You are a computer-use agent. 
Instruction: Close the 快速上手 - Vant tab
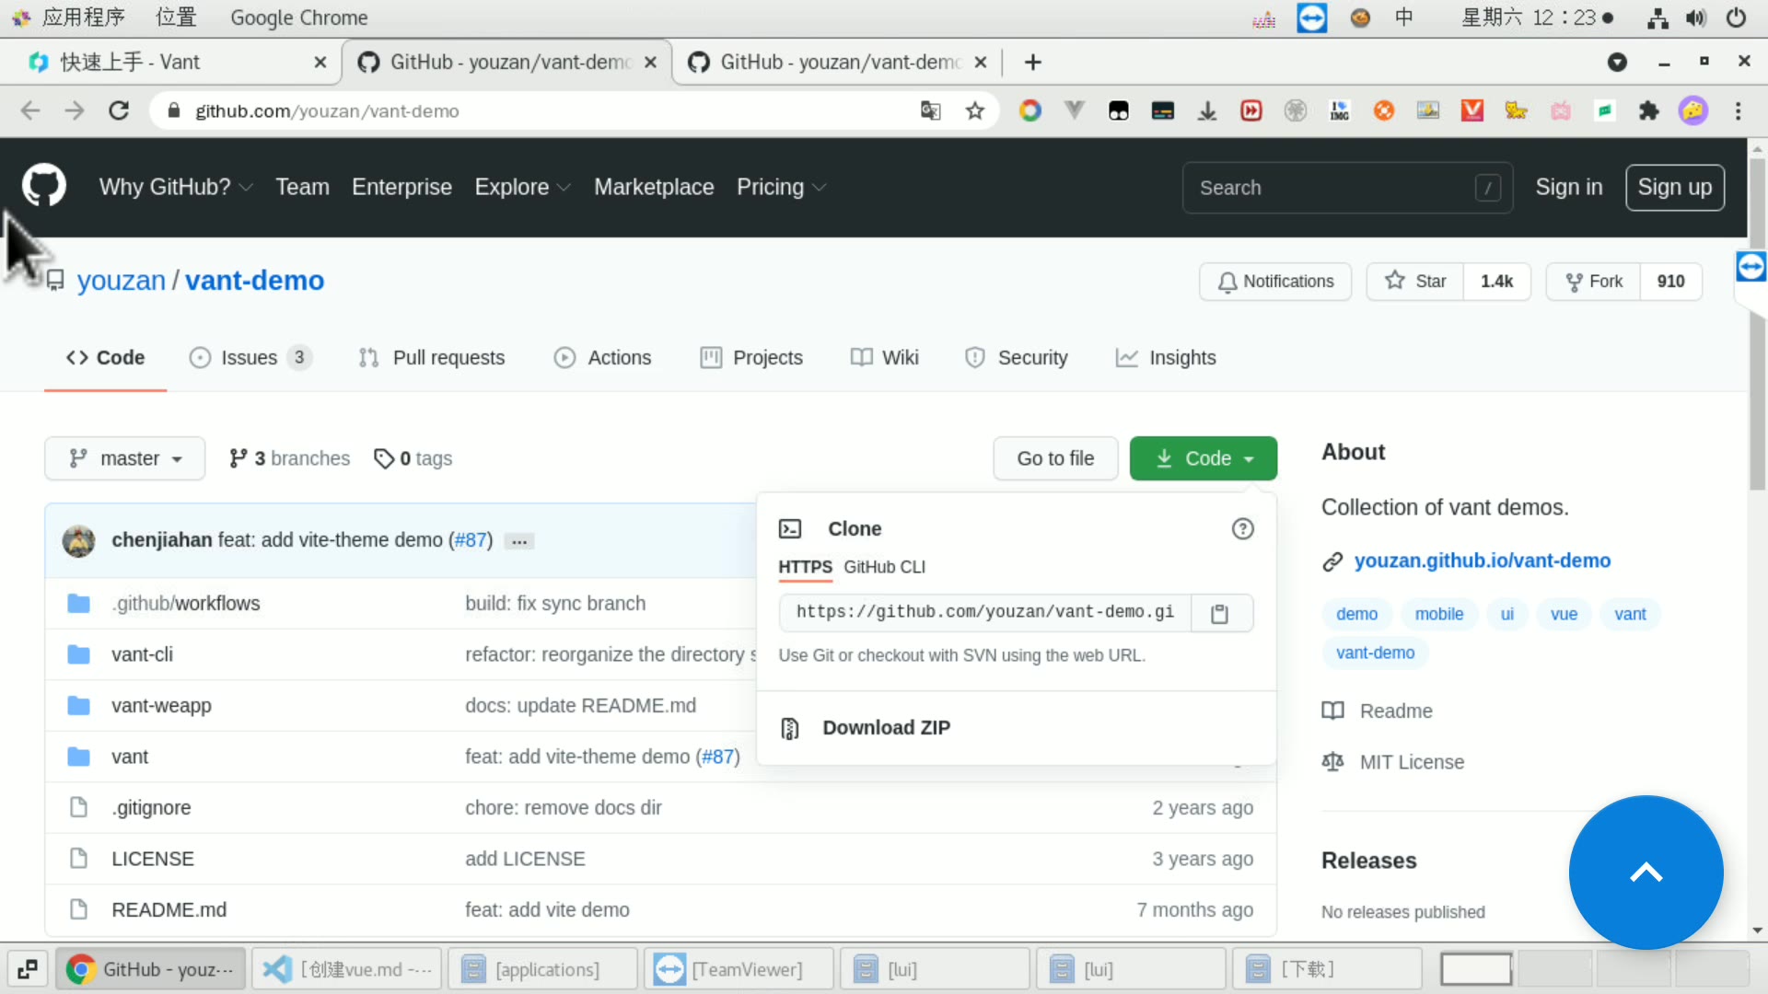[320, 63]
